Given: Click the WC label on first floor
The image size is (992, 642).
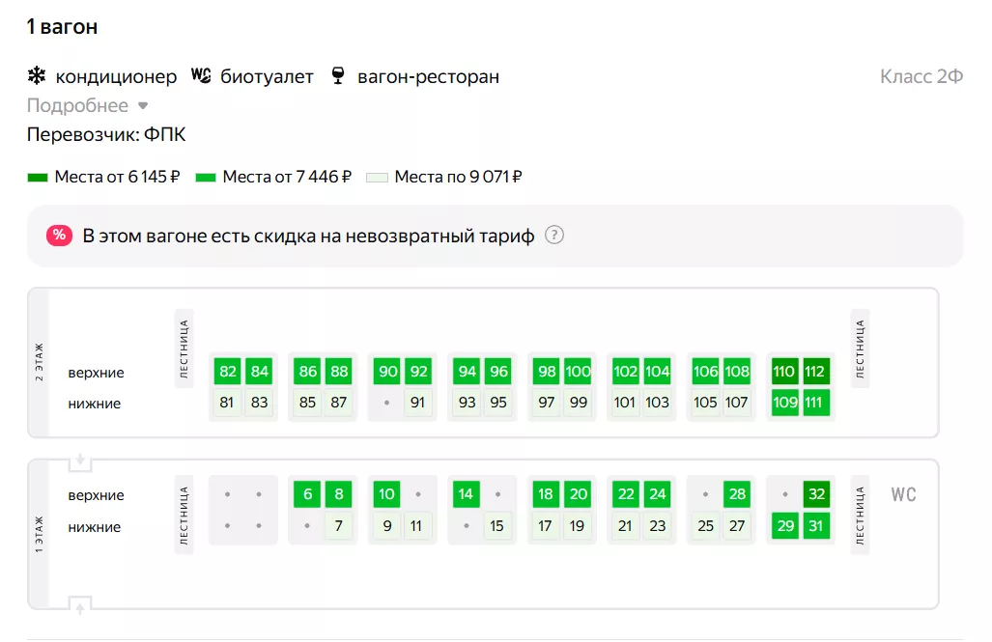Looking at the screenshot, I should pyautogui.click(x=903, y=495).
